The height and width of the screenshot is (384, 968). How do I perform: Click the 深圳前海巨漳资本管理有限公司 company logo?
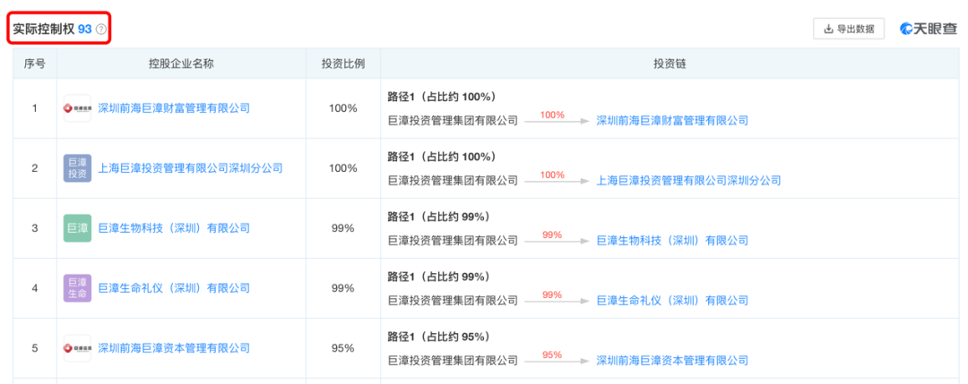77,348
